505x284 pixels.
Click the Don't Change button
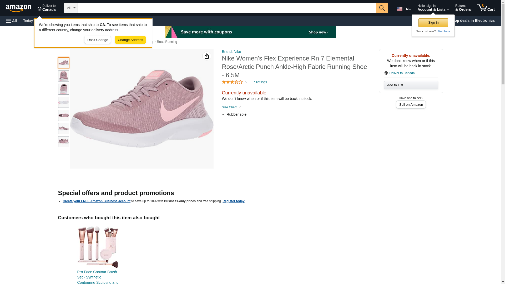(97, 40)
